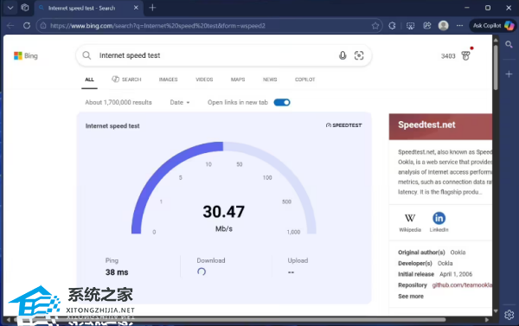Screen dimensions: 519x326
Task: Toggle Open links in new tab
Action: click(x=282, y=102)
